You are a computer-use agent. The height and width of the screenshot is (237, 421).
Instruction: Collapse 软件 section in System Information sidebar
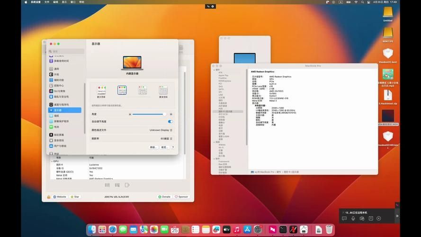pos(214,159)
